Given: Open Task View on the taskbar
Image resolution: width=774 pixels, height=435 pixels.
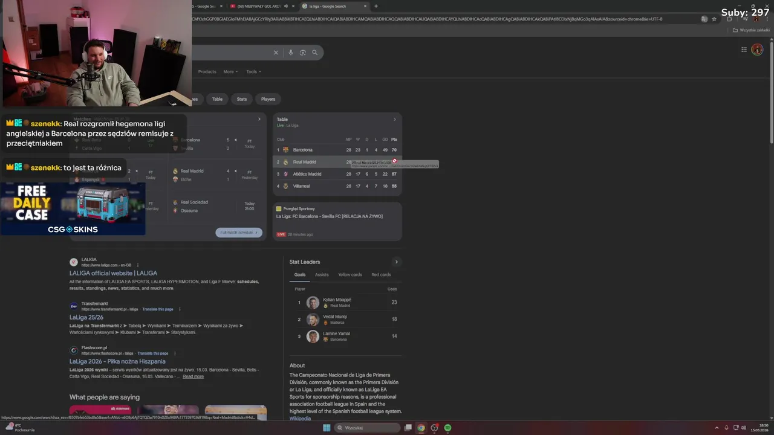Looking at the screenshot, I should point(408,428).
